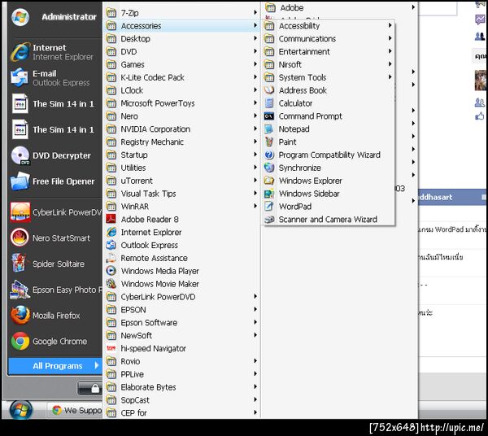Open Internet Explorer from pinned start list
This screenshot has height=436, width=488.
pyautogui.click(x=54, y=52)
